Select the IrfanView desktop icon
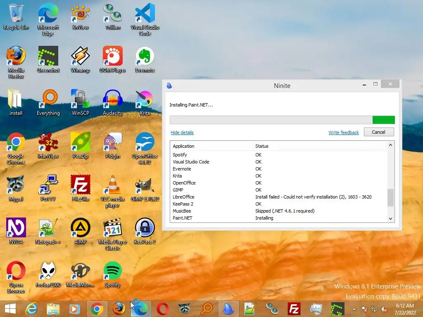 pyautogui.click(x=48, y=145)
